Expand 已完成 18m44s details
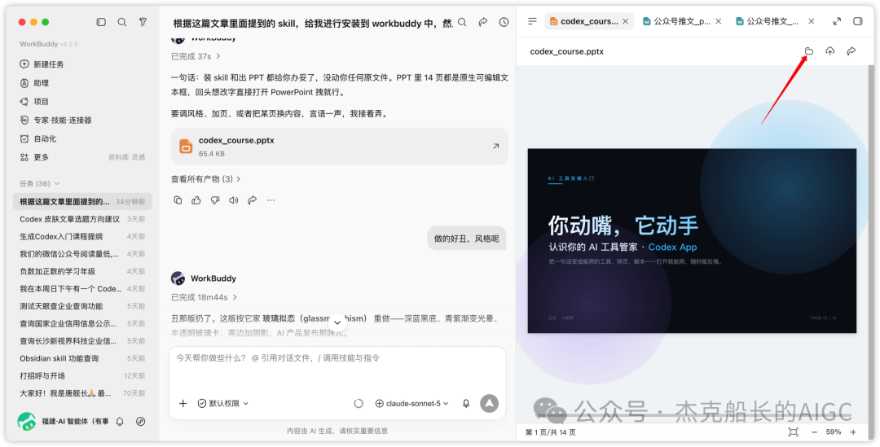 (x=204, y=297)
